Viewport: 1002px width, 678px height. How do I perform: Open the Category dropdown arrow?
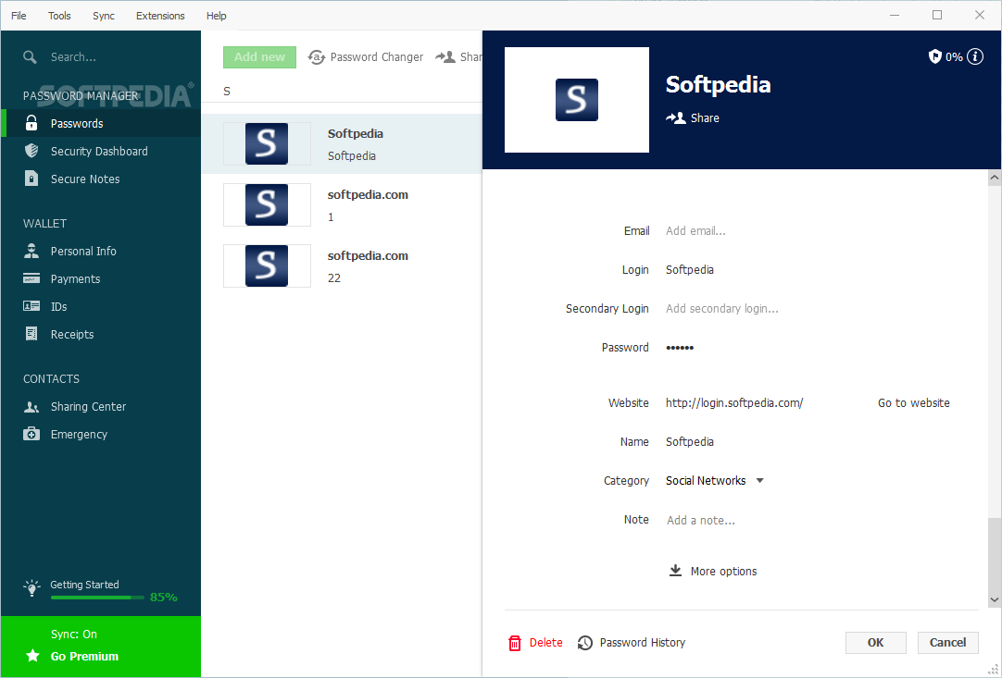tap(759, 481)
